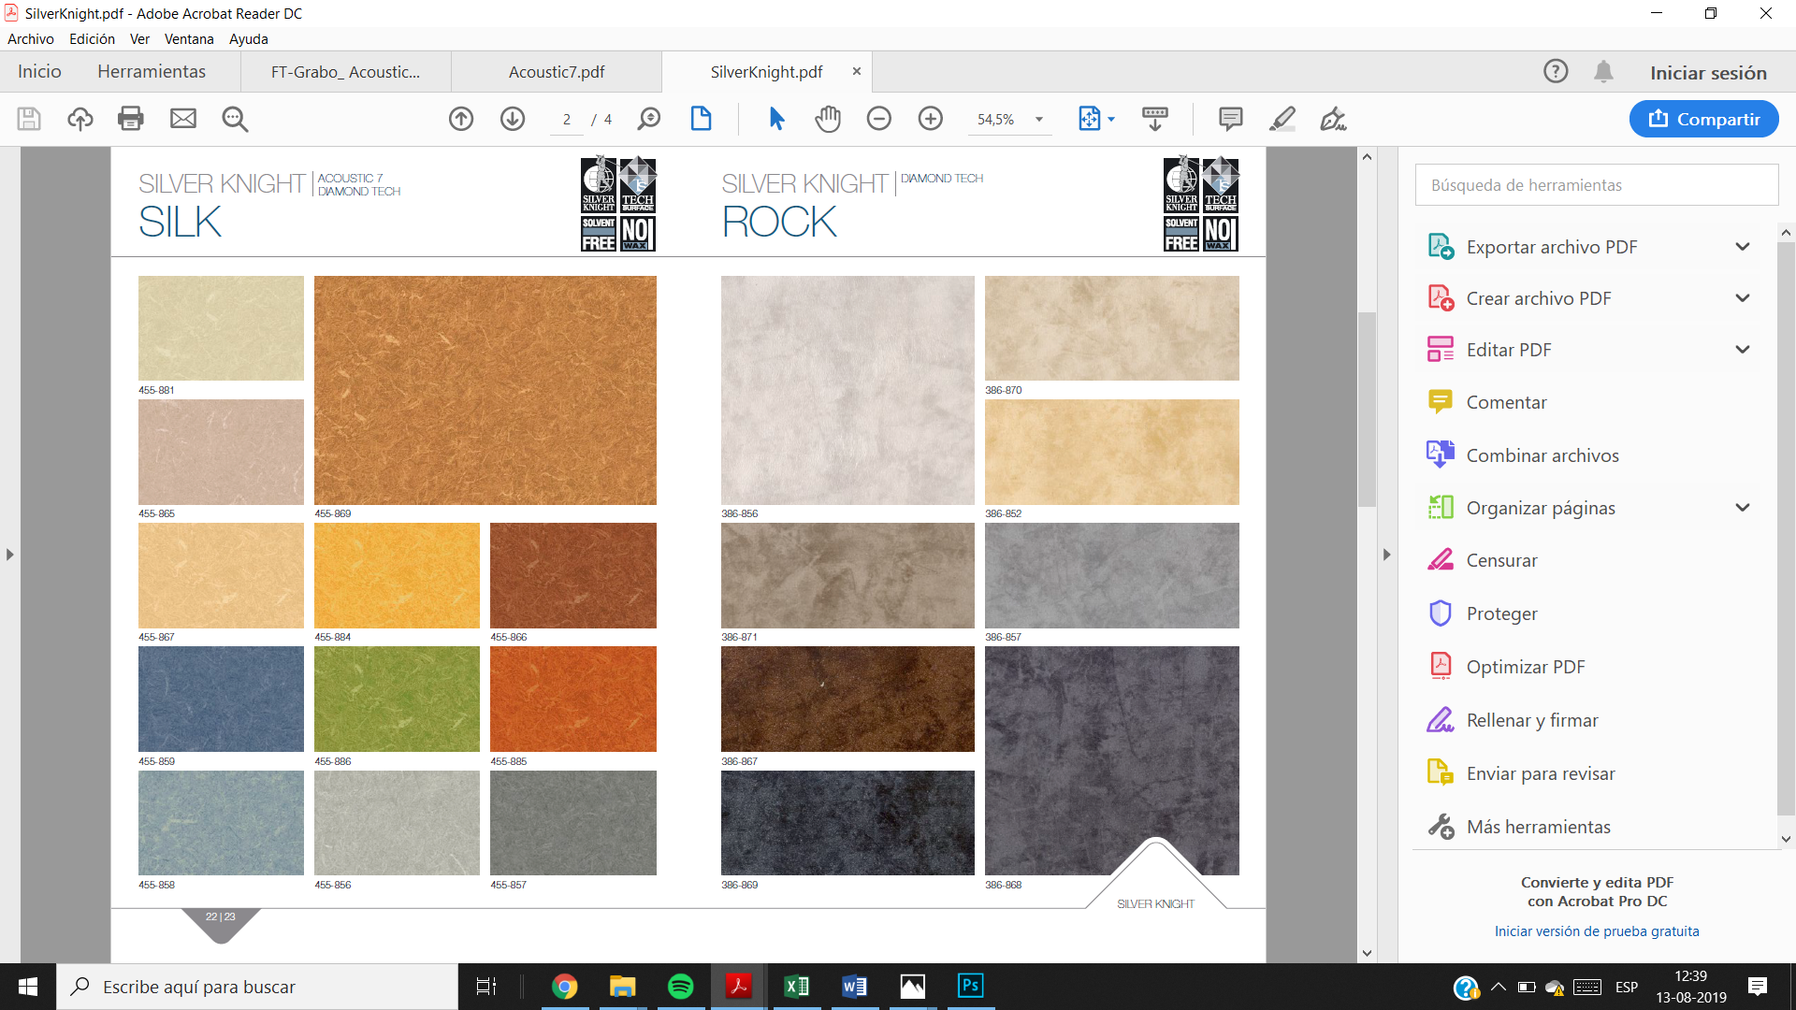Expand Editar PDF chevron
The image size is (1796, 1010).
pyautogui.click(x=1743, y=350)
